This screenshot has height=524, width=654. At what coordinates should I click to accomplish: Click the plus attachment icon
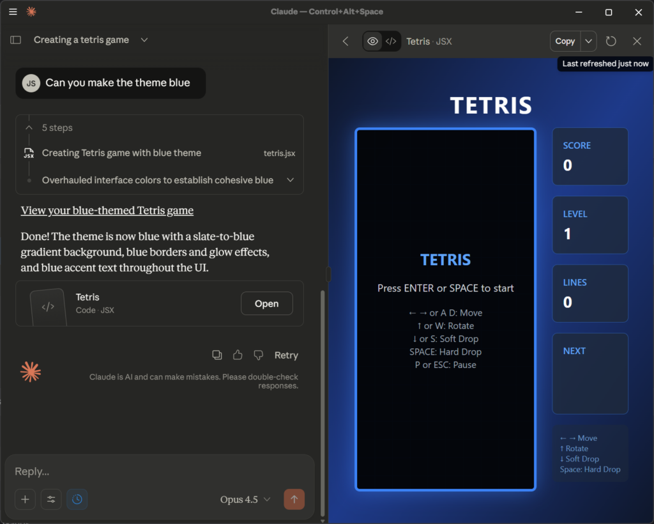(x=25, y=499)
